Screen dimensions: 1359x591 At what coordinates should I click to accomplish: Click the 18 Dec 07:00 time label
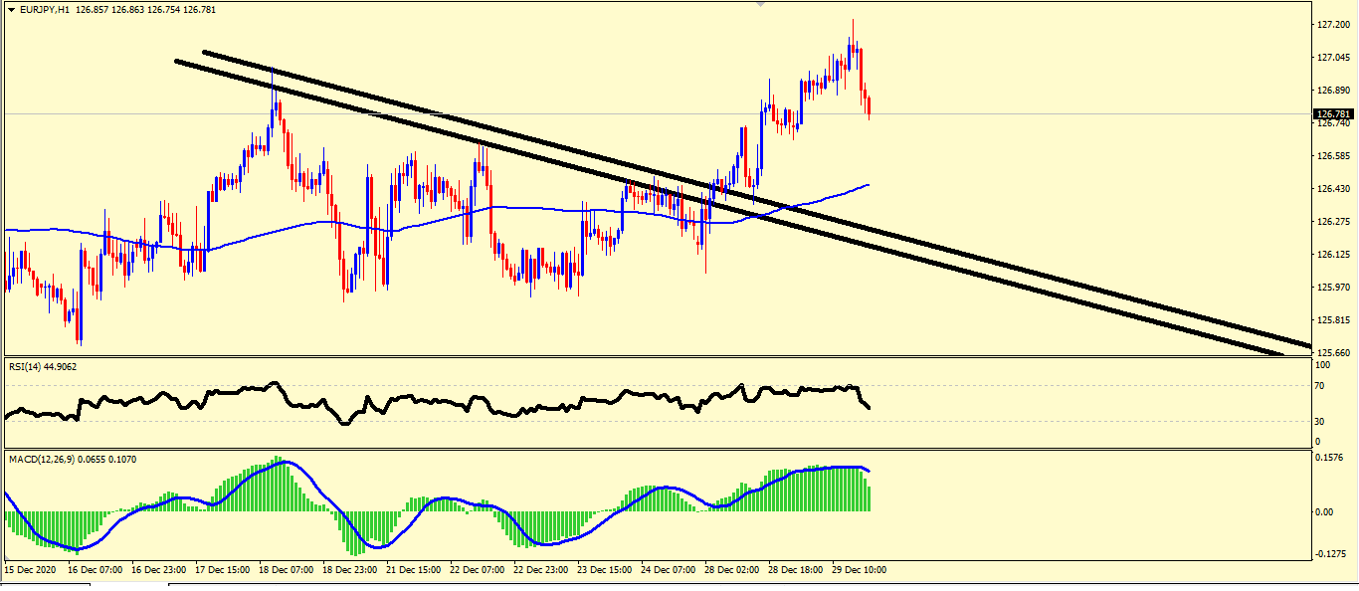tap(287, 571)
